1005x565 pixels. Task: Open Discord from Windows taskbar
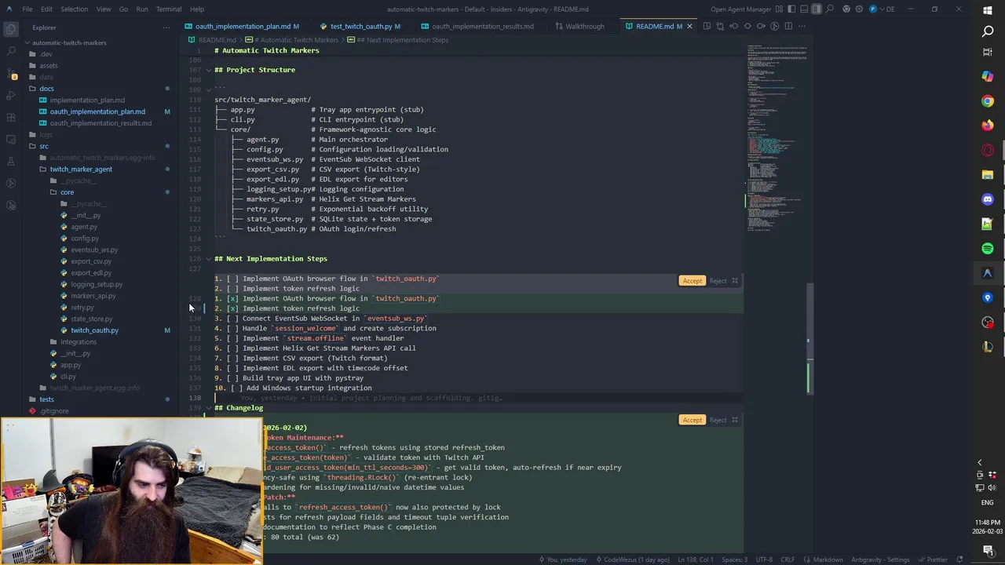[988, 199]
